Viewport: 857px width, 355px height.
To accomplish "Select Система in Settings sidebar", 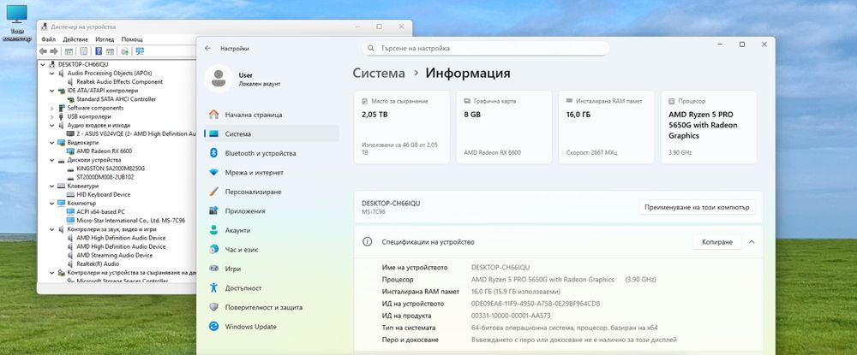I will coord(271,133).
